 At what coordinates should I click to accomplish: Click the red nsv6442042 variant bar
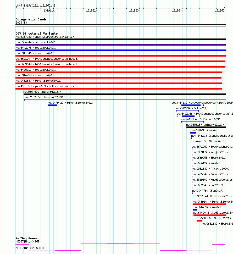(209, 215)
